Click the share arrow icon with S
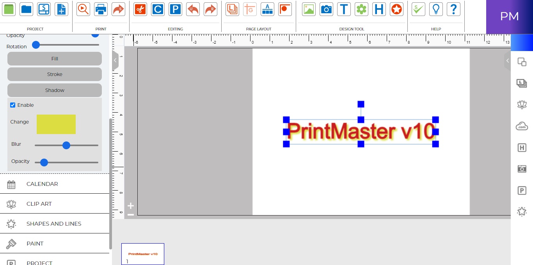The height and width of the screenshot is (265, 533). (118, 9)
